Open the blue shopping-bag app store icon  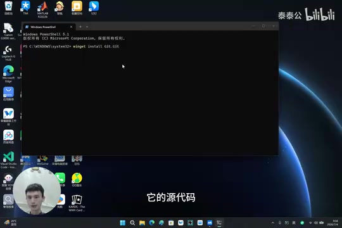(8, 94)
